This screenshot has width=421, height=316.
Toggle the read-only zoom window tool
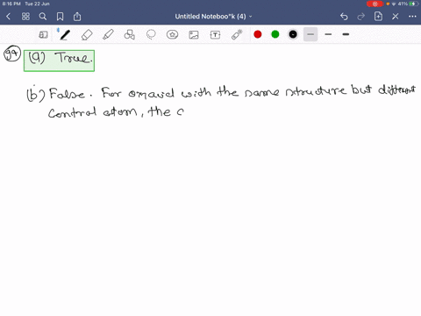[43, 35]
